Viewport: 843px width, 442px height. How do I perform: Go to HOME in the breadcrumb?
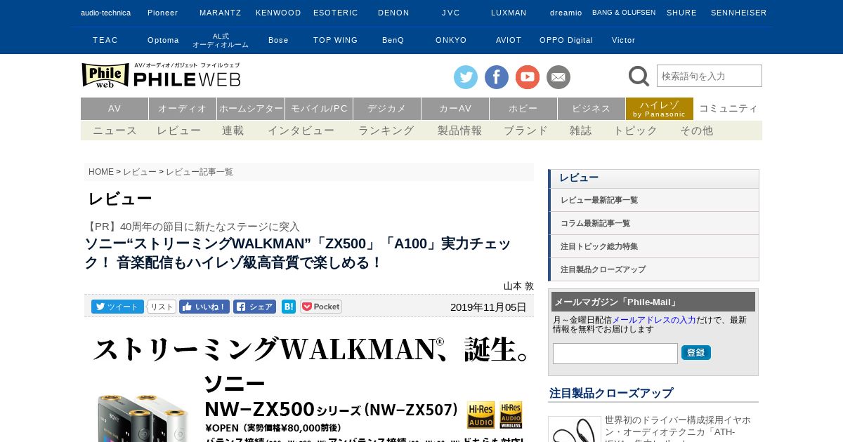[101, 172]
